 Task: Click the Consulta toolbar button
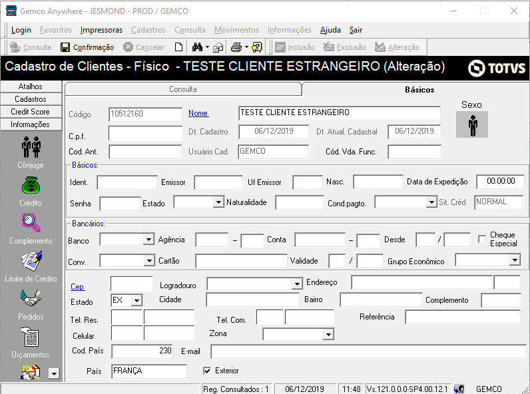point(31,47)
